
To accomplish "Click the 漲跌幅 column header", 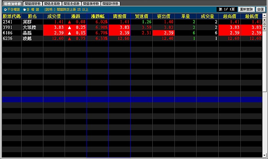I will pos(98,16).
